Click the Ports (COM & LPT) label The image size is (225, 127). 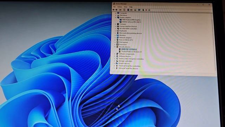(126, 40)
